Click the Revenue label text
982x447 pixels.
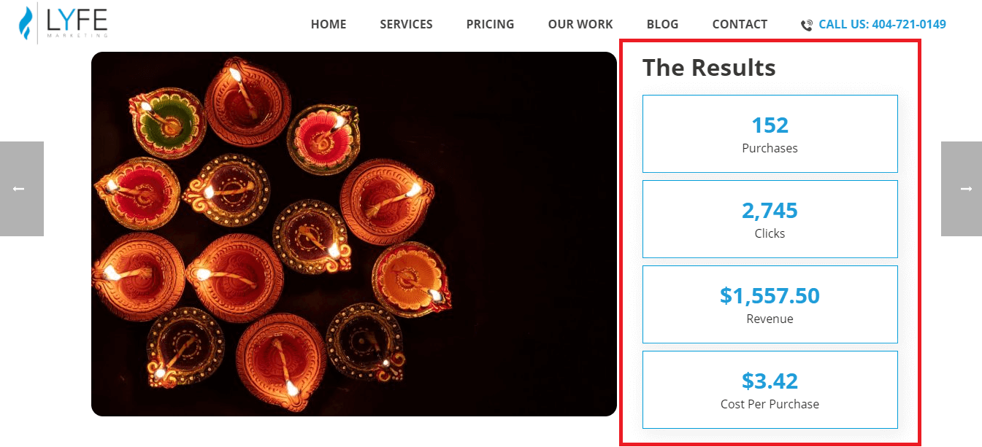(x=770, y=319)
